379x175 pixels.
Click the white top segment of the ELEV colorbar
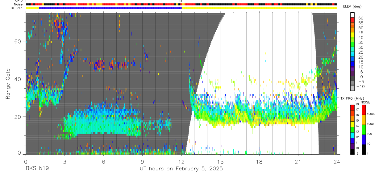click(x=352, y=15)
